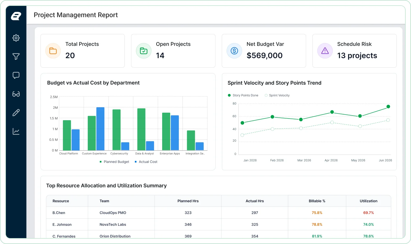Screen dimensions: 411x244
Task: Click Cloud Platform blue actual cost bar
Action: pos(75,140)
